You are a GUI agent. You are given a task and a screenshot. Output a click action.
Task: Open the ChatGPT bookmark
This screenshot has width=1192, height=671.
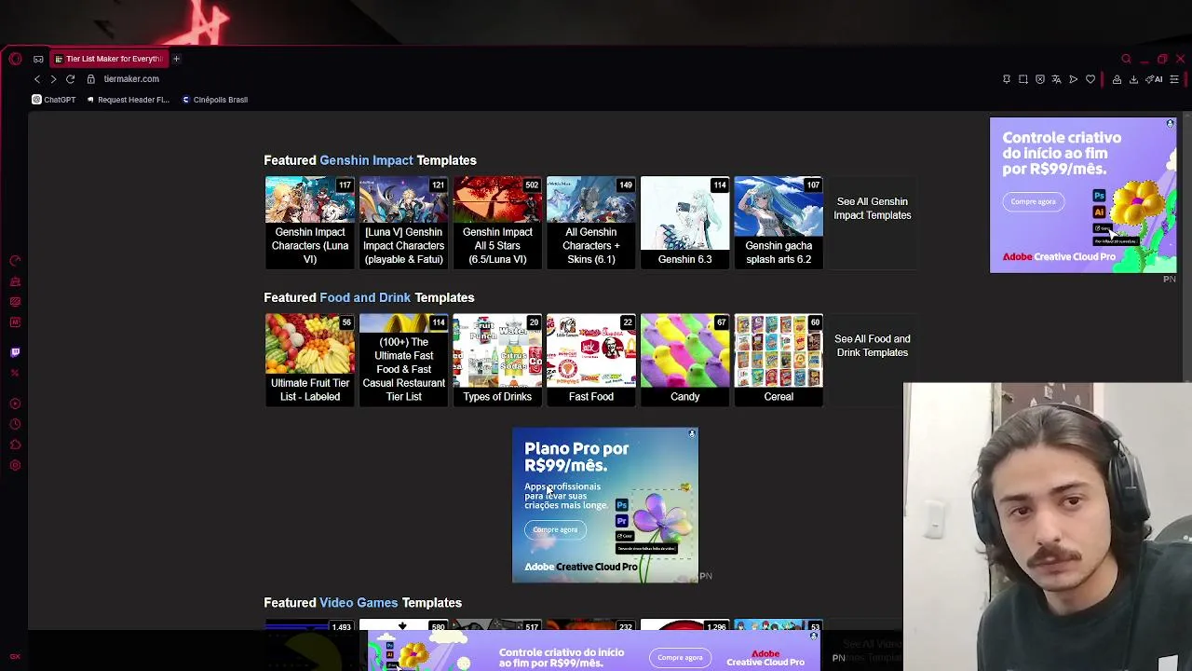(x=54, y=100)
